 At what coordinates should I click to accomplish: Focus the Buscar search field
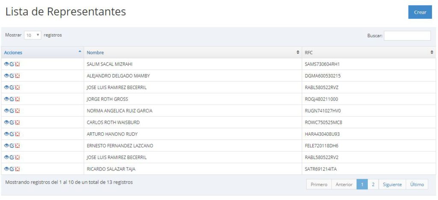(x=407, y=36)
